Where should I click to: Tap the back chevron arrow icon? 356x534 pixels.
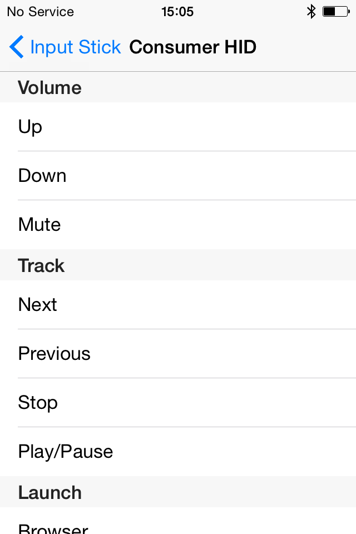(x=16, y=47)
